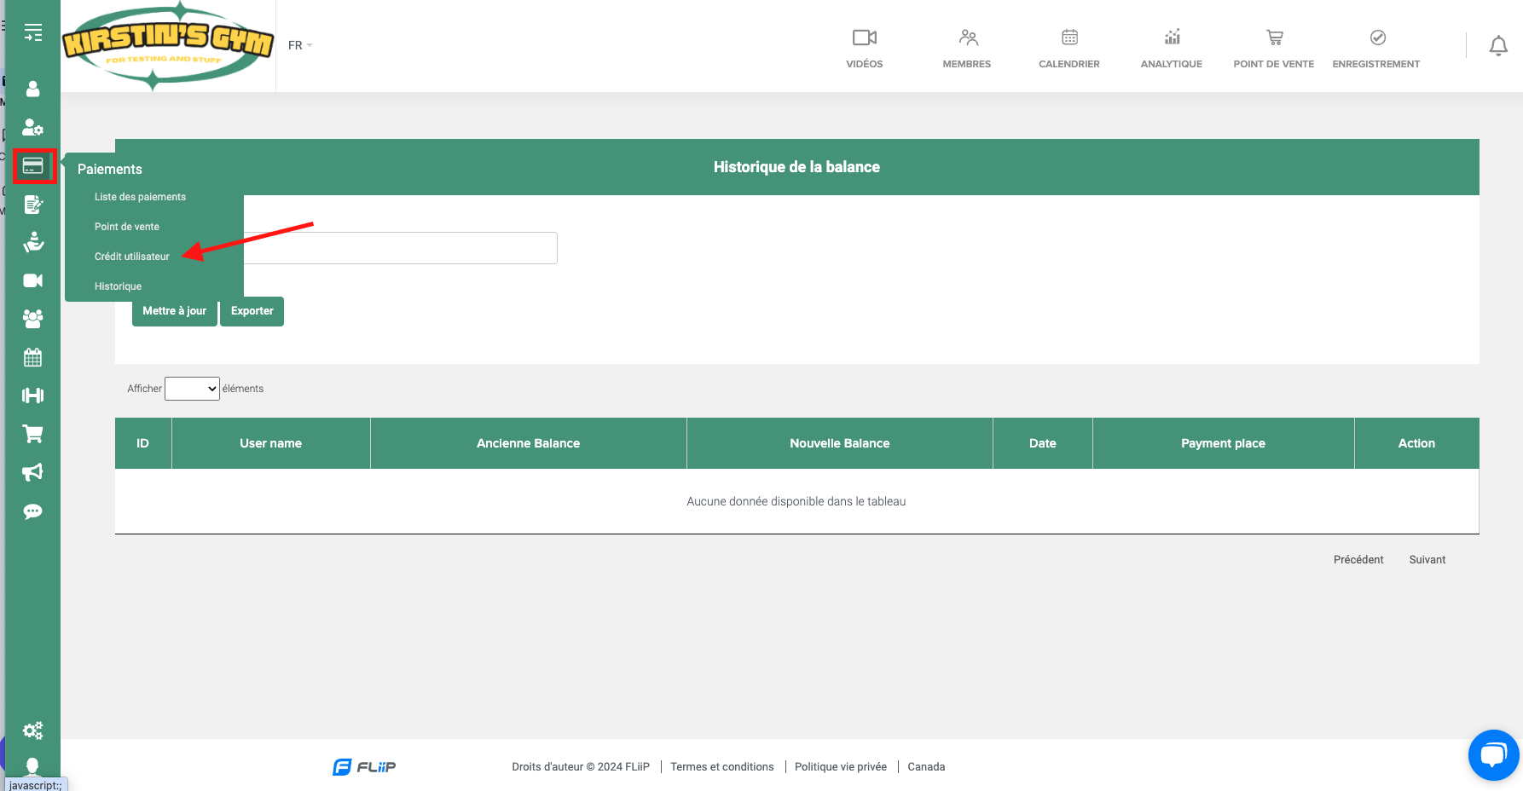Select Crédit utilisateur in Paiements menu

132,257
